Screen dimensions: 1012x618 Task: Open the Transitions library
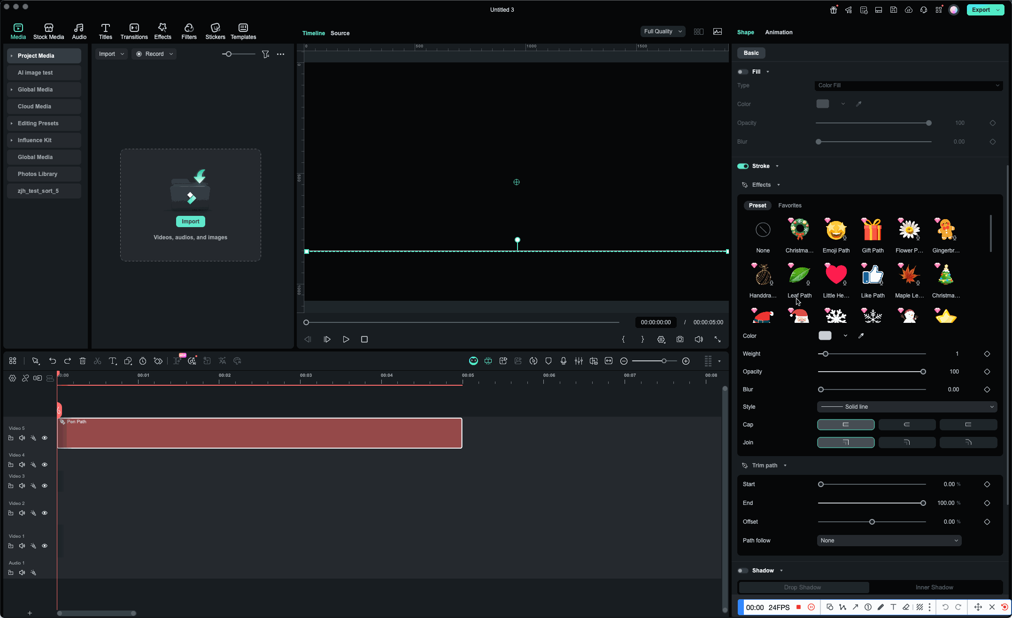click(x=134, y=31)
